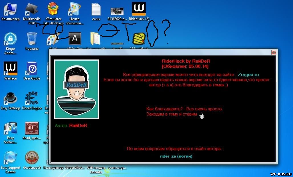Open Easy Support Center shortcut
The image size is (293, 177).
pos(10,158)
